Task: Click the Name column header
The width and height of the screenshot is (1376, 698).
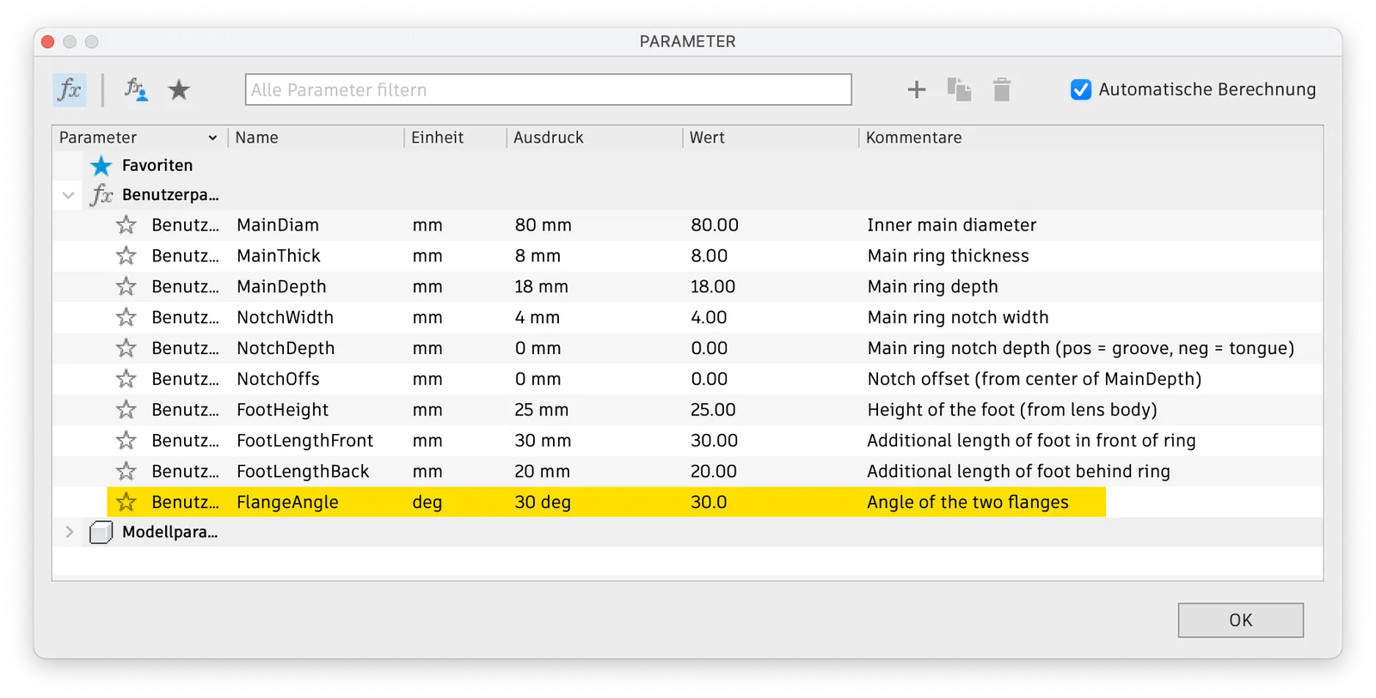Action: point(257,138)
